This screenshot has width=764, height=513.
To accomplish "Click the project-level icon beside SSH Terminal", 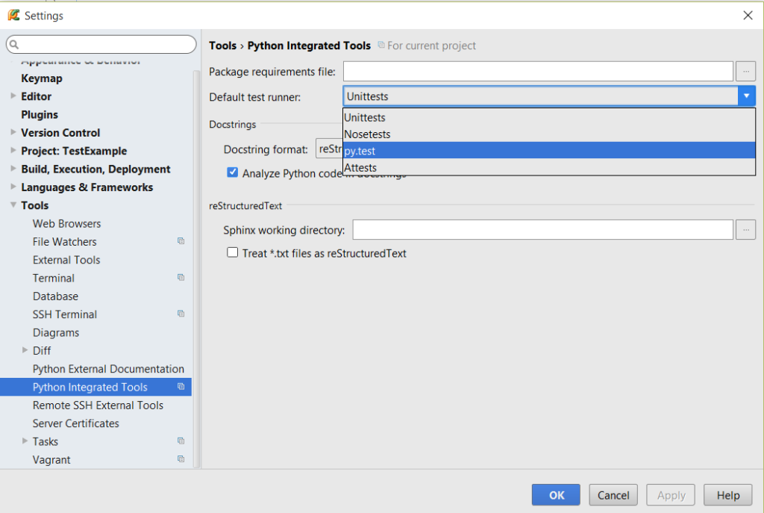I will pyautogui.click(x=181, y=314).
